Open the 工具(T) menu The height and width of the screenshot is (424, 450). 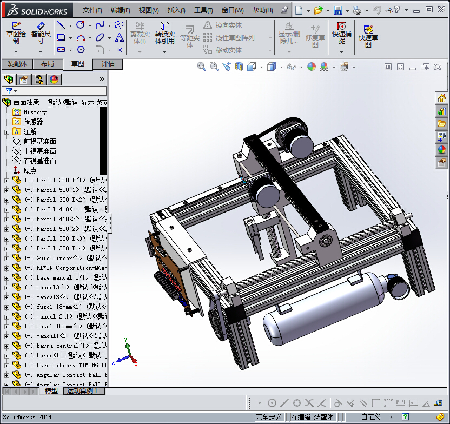click(x=203, y=10)
